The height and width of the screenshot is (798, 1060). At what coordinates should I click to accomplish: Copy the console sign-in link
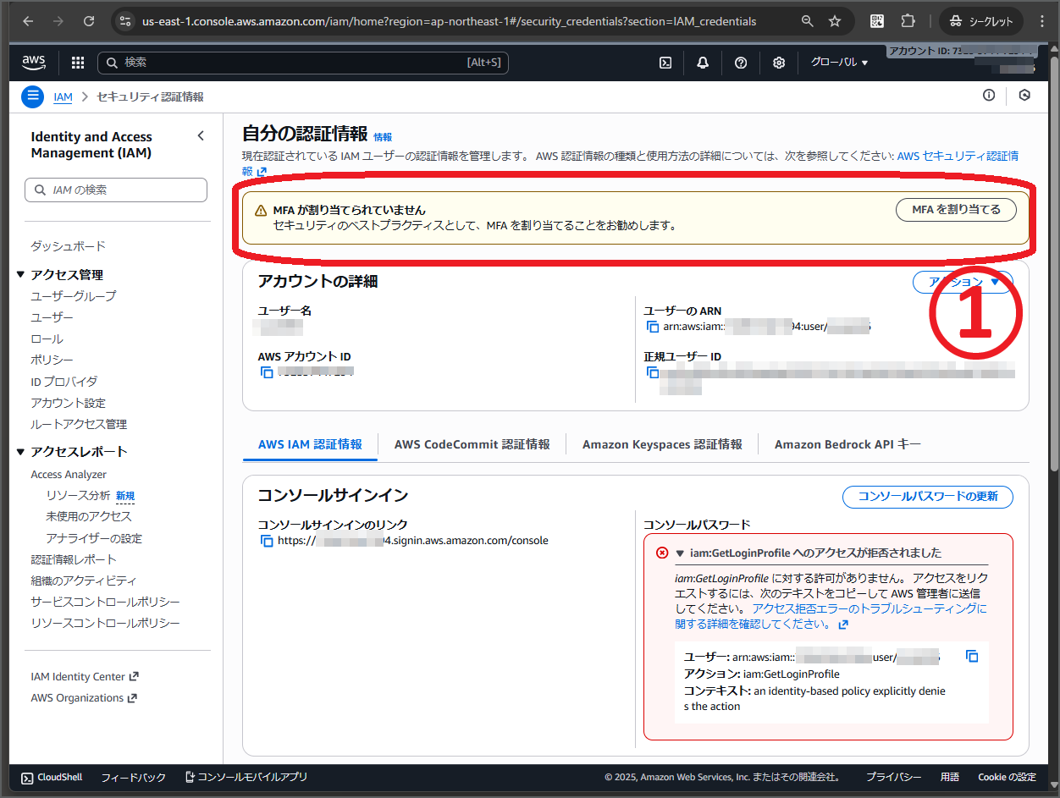pos(267,541)
